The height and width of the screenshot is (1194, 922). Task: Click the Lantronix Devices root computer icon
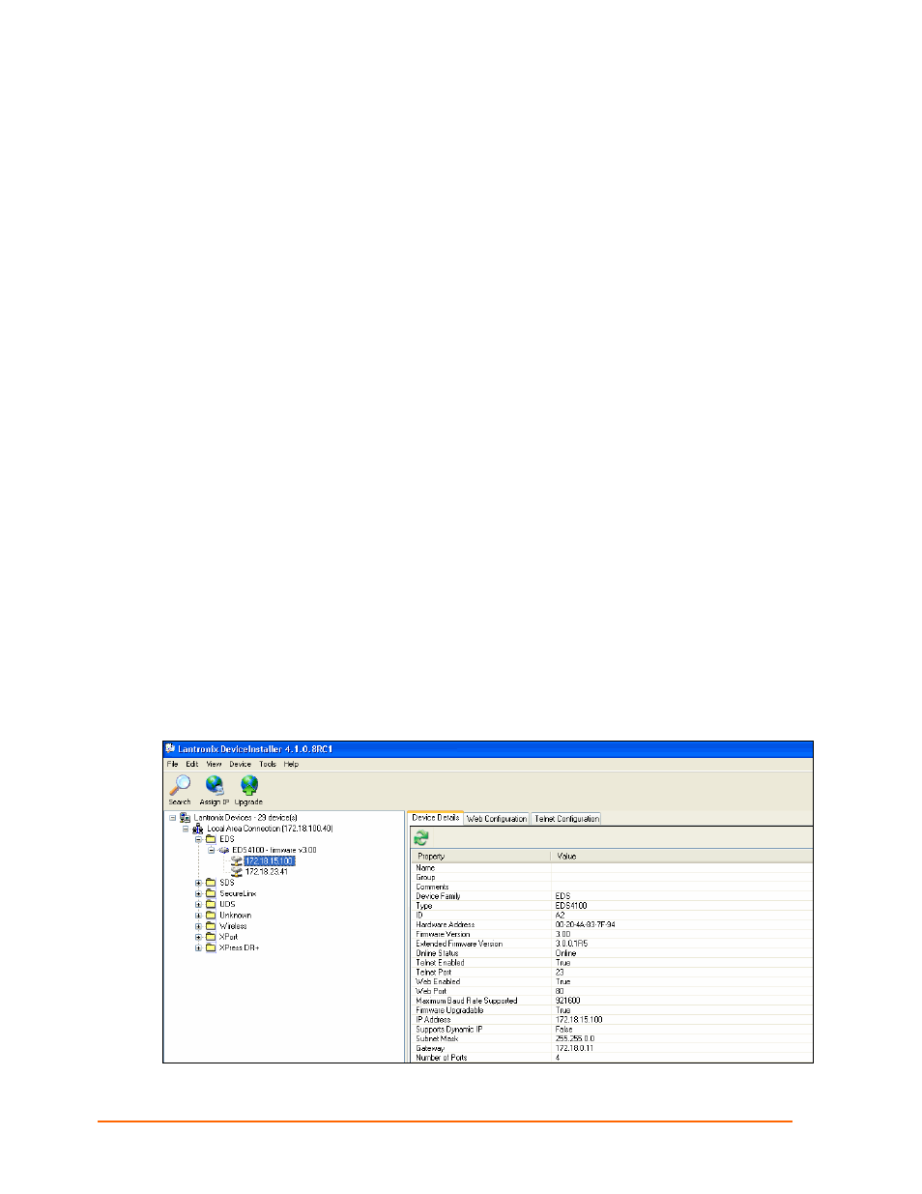[x=186, y=818]
